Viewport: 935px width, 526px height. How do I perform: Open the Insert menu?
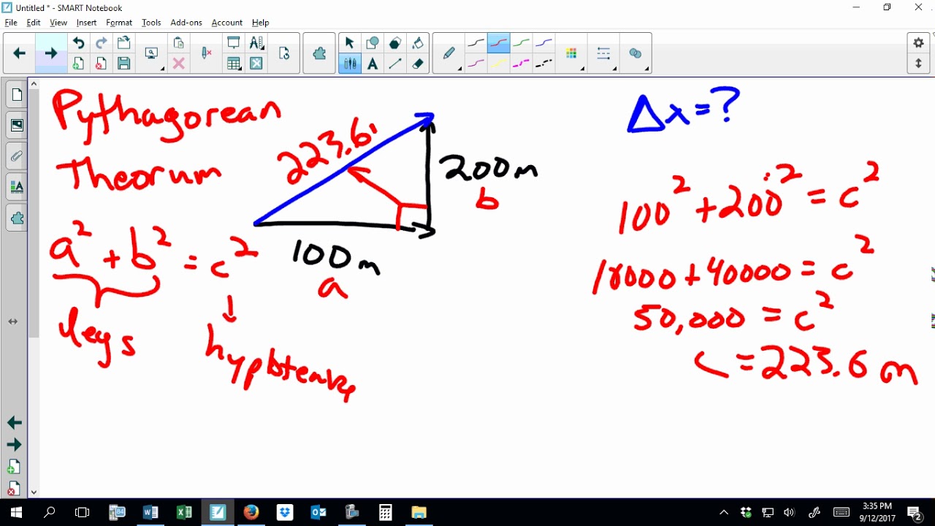point(86,23)
